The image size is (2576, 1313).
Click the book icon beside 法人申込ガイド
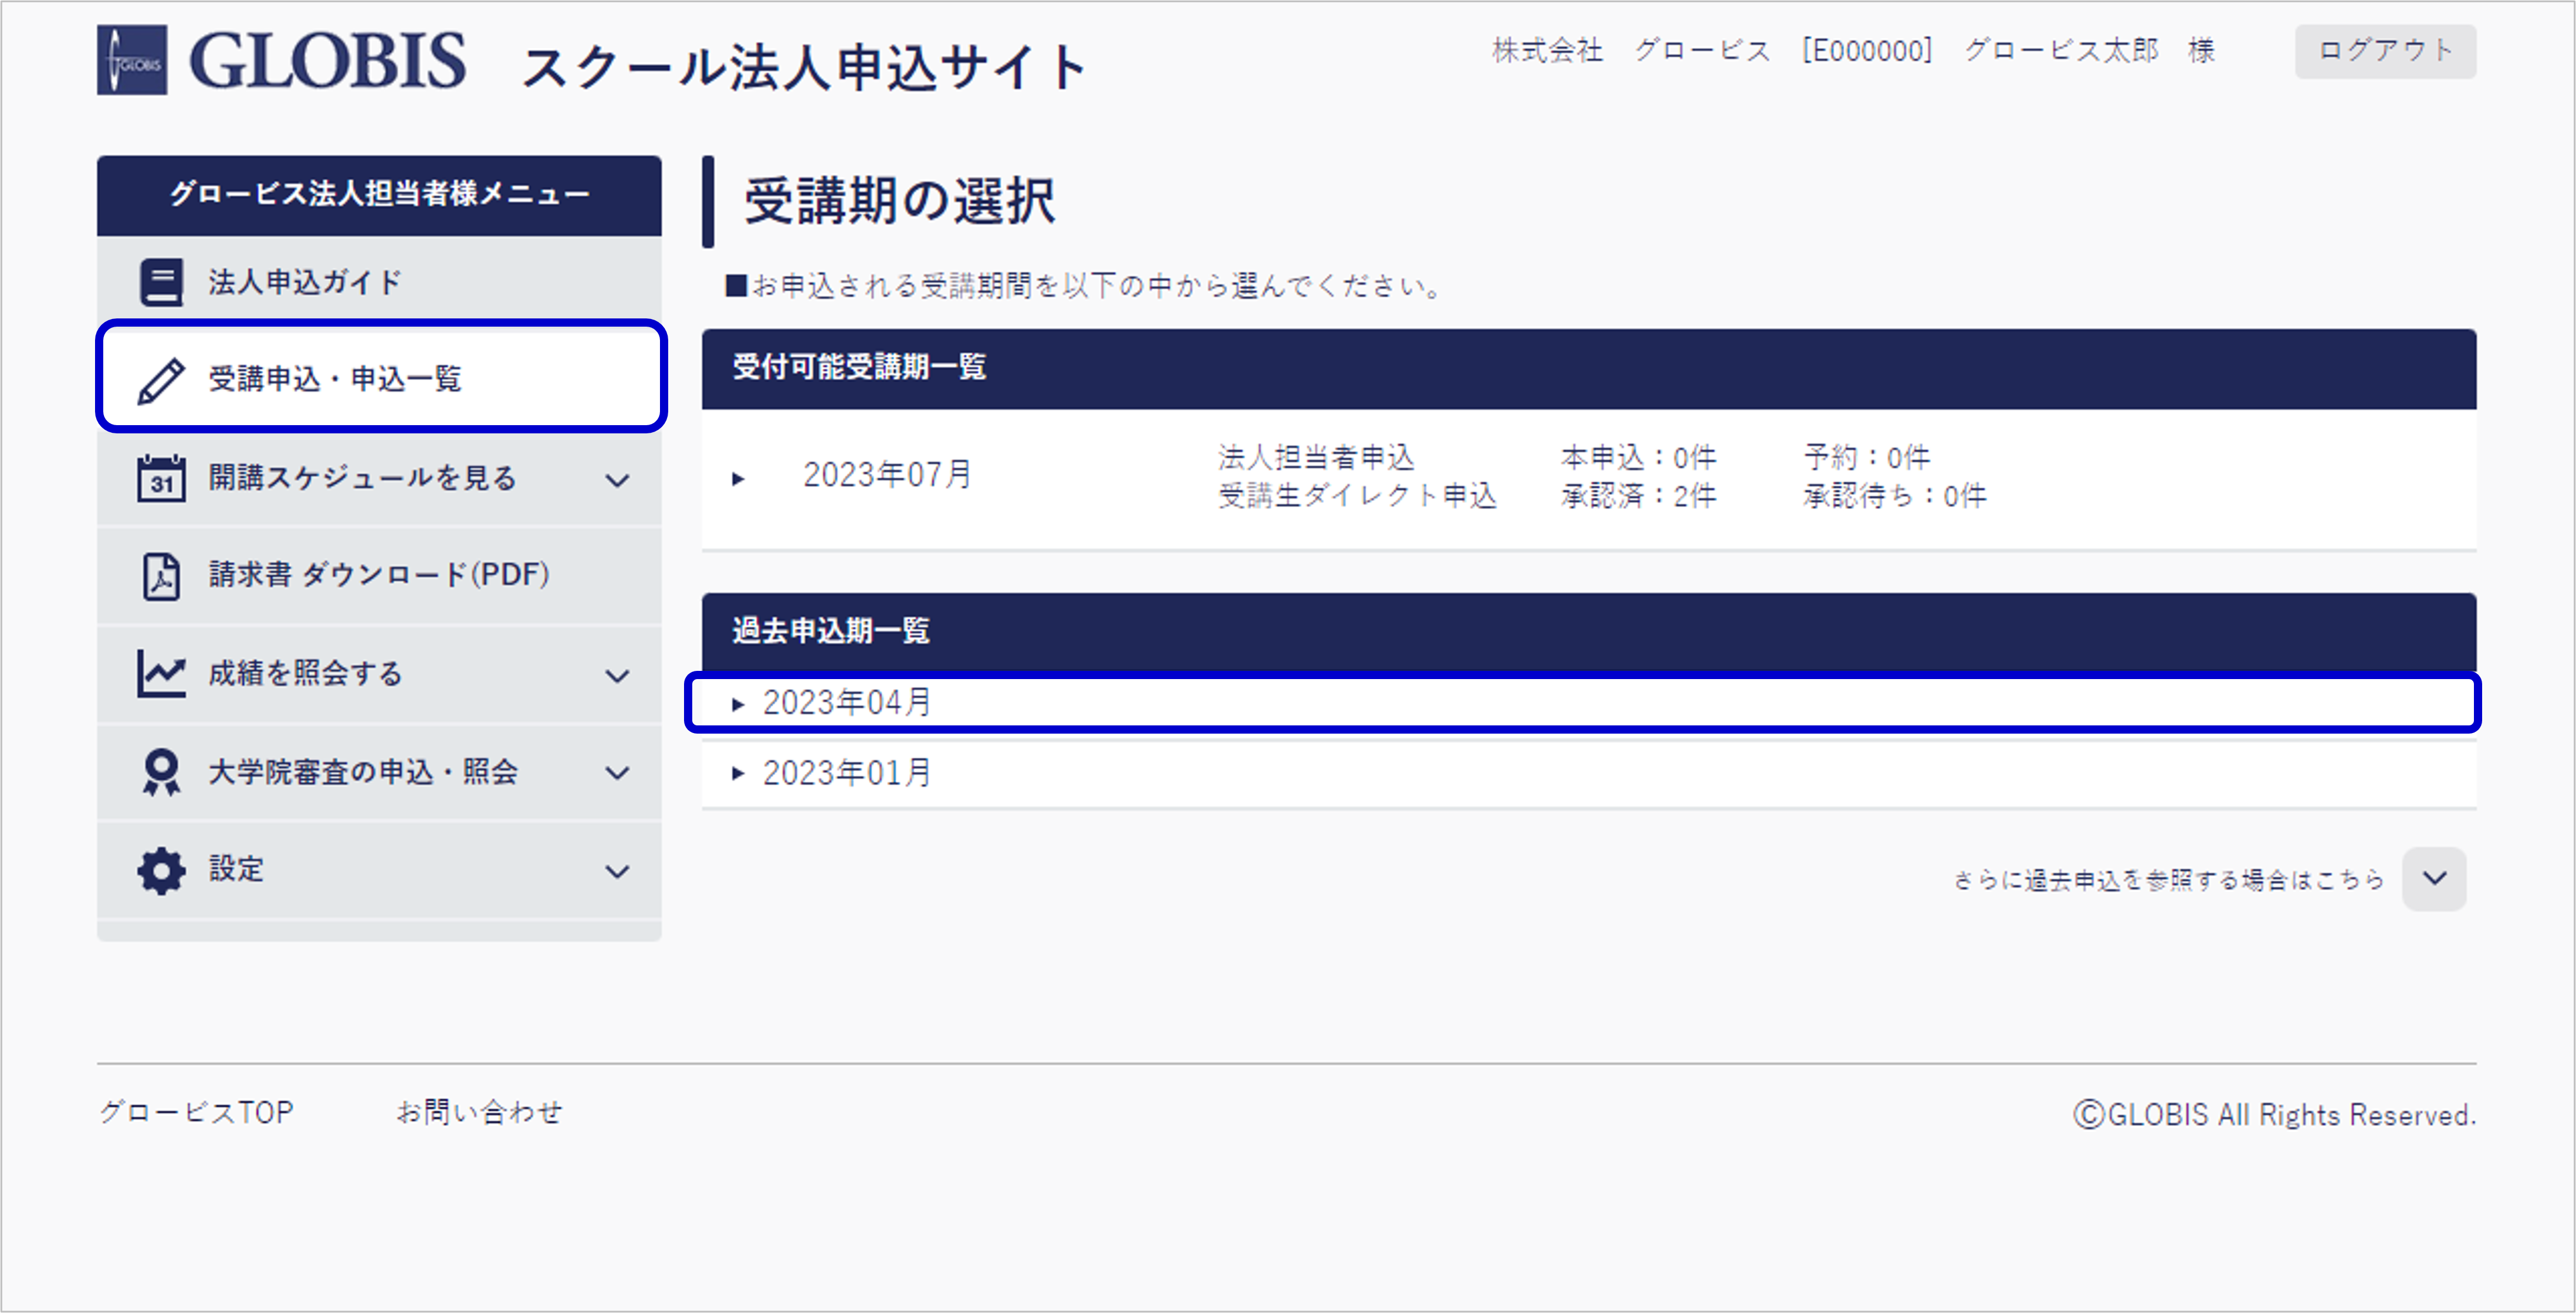point(161,282)
